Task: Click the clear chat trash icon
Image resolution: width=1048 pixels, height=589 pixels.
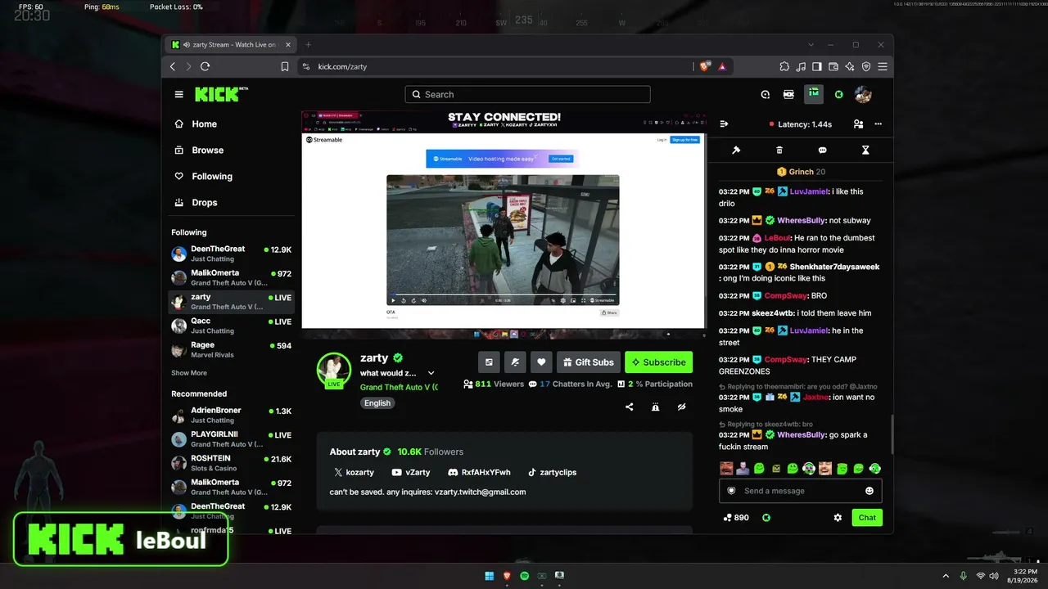Action: [x=779, y=151]
